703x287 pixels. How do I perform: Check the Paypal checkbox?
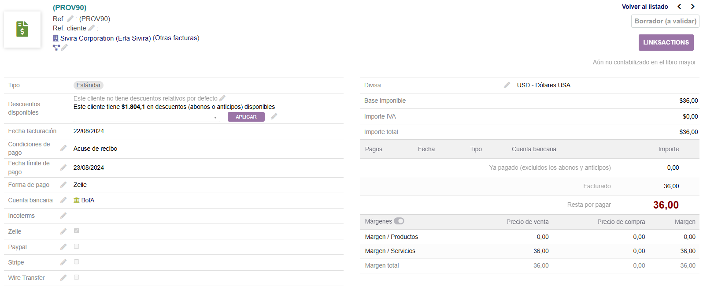(x=77, y=246)
